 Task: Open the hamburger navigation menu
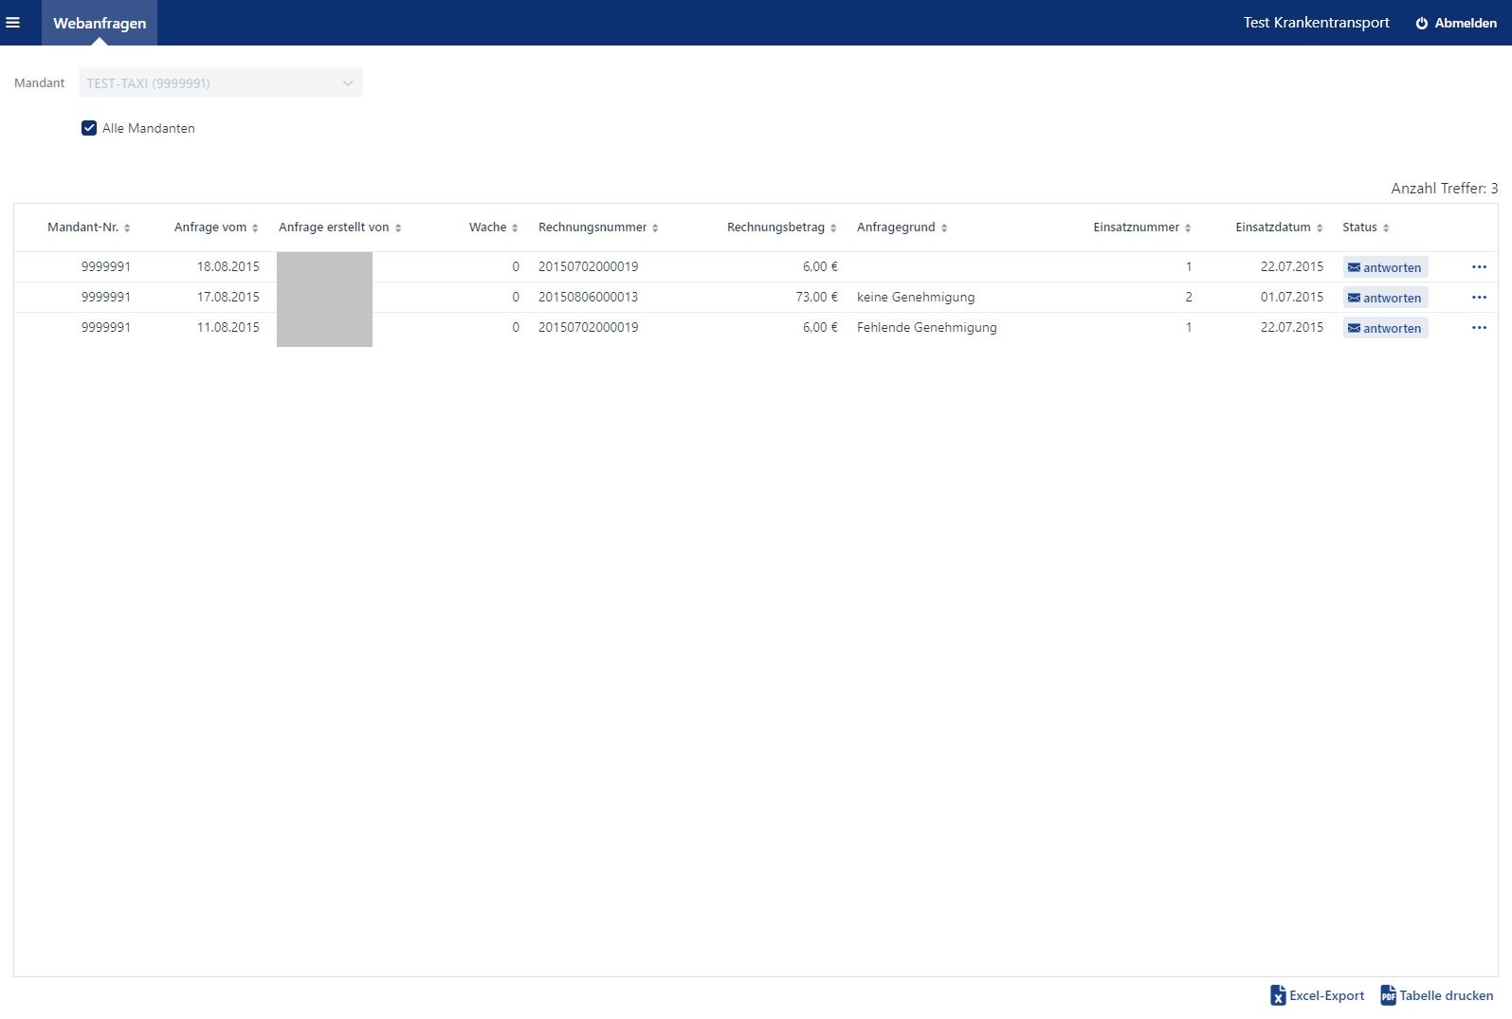pos(13,23)
